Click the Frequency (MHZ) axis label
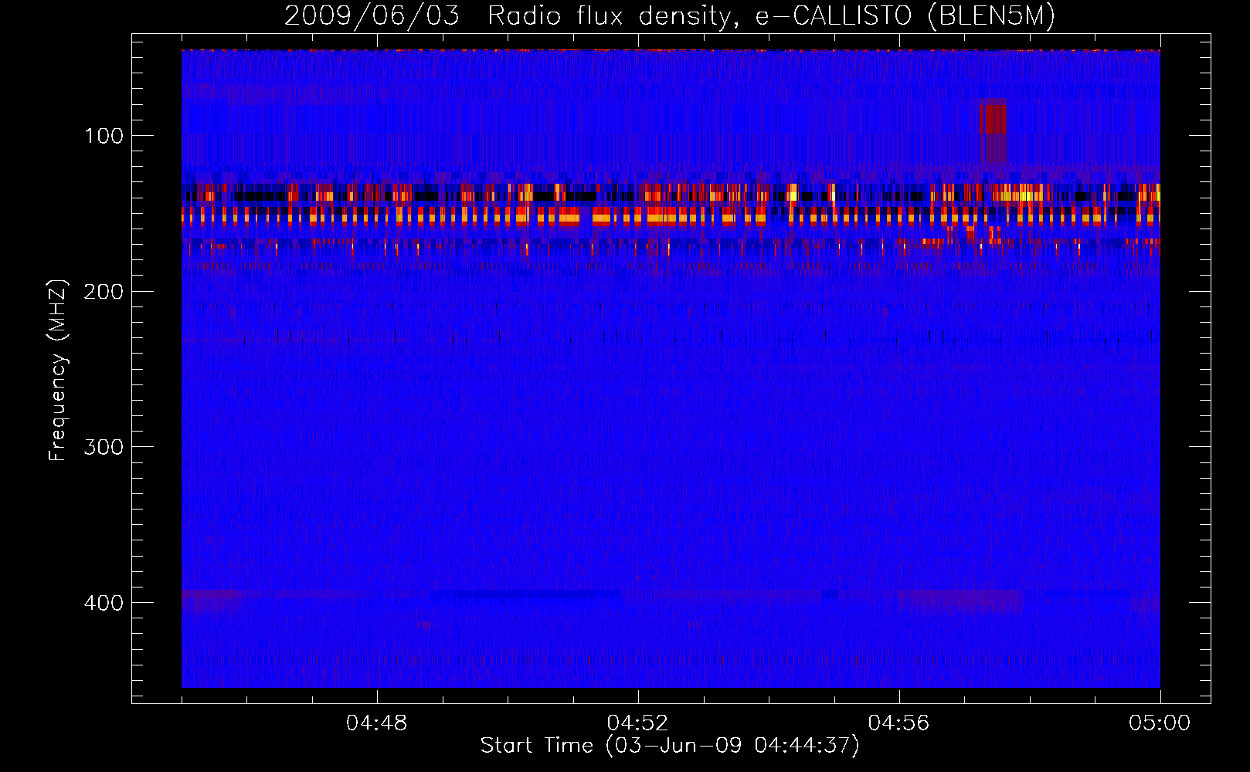This screenshot has width=1250, height=772. pyautogui.click(x=58, y=370)
